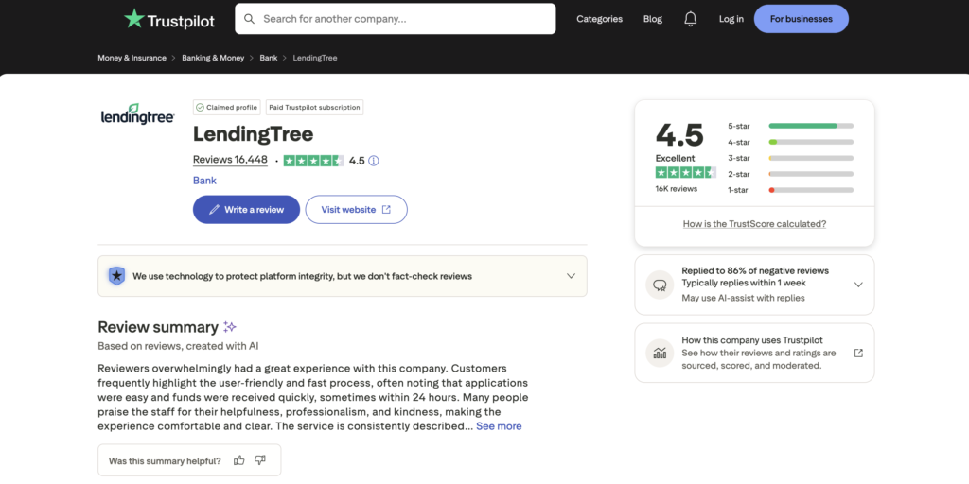Click the Was this summary helpful? text
Screen dimensions: 969x484
[165, 460]
